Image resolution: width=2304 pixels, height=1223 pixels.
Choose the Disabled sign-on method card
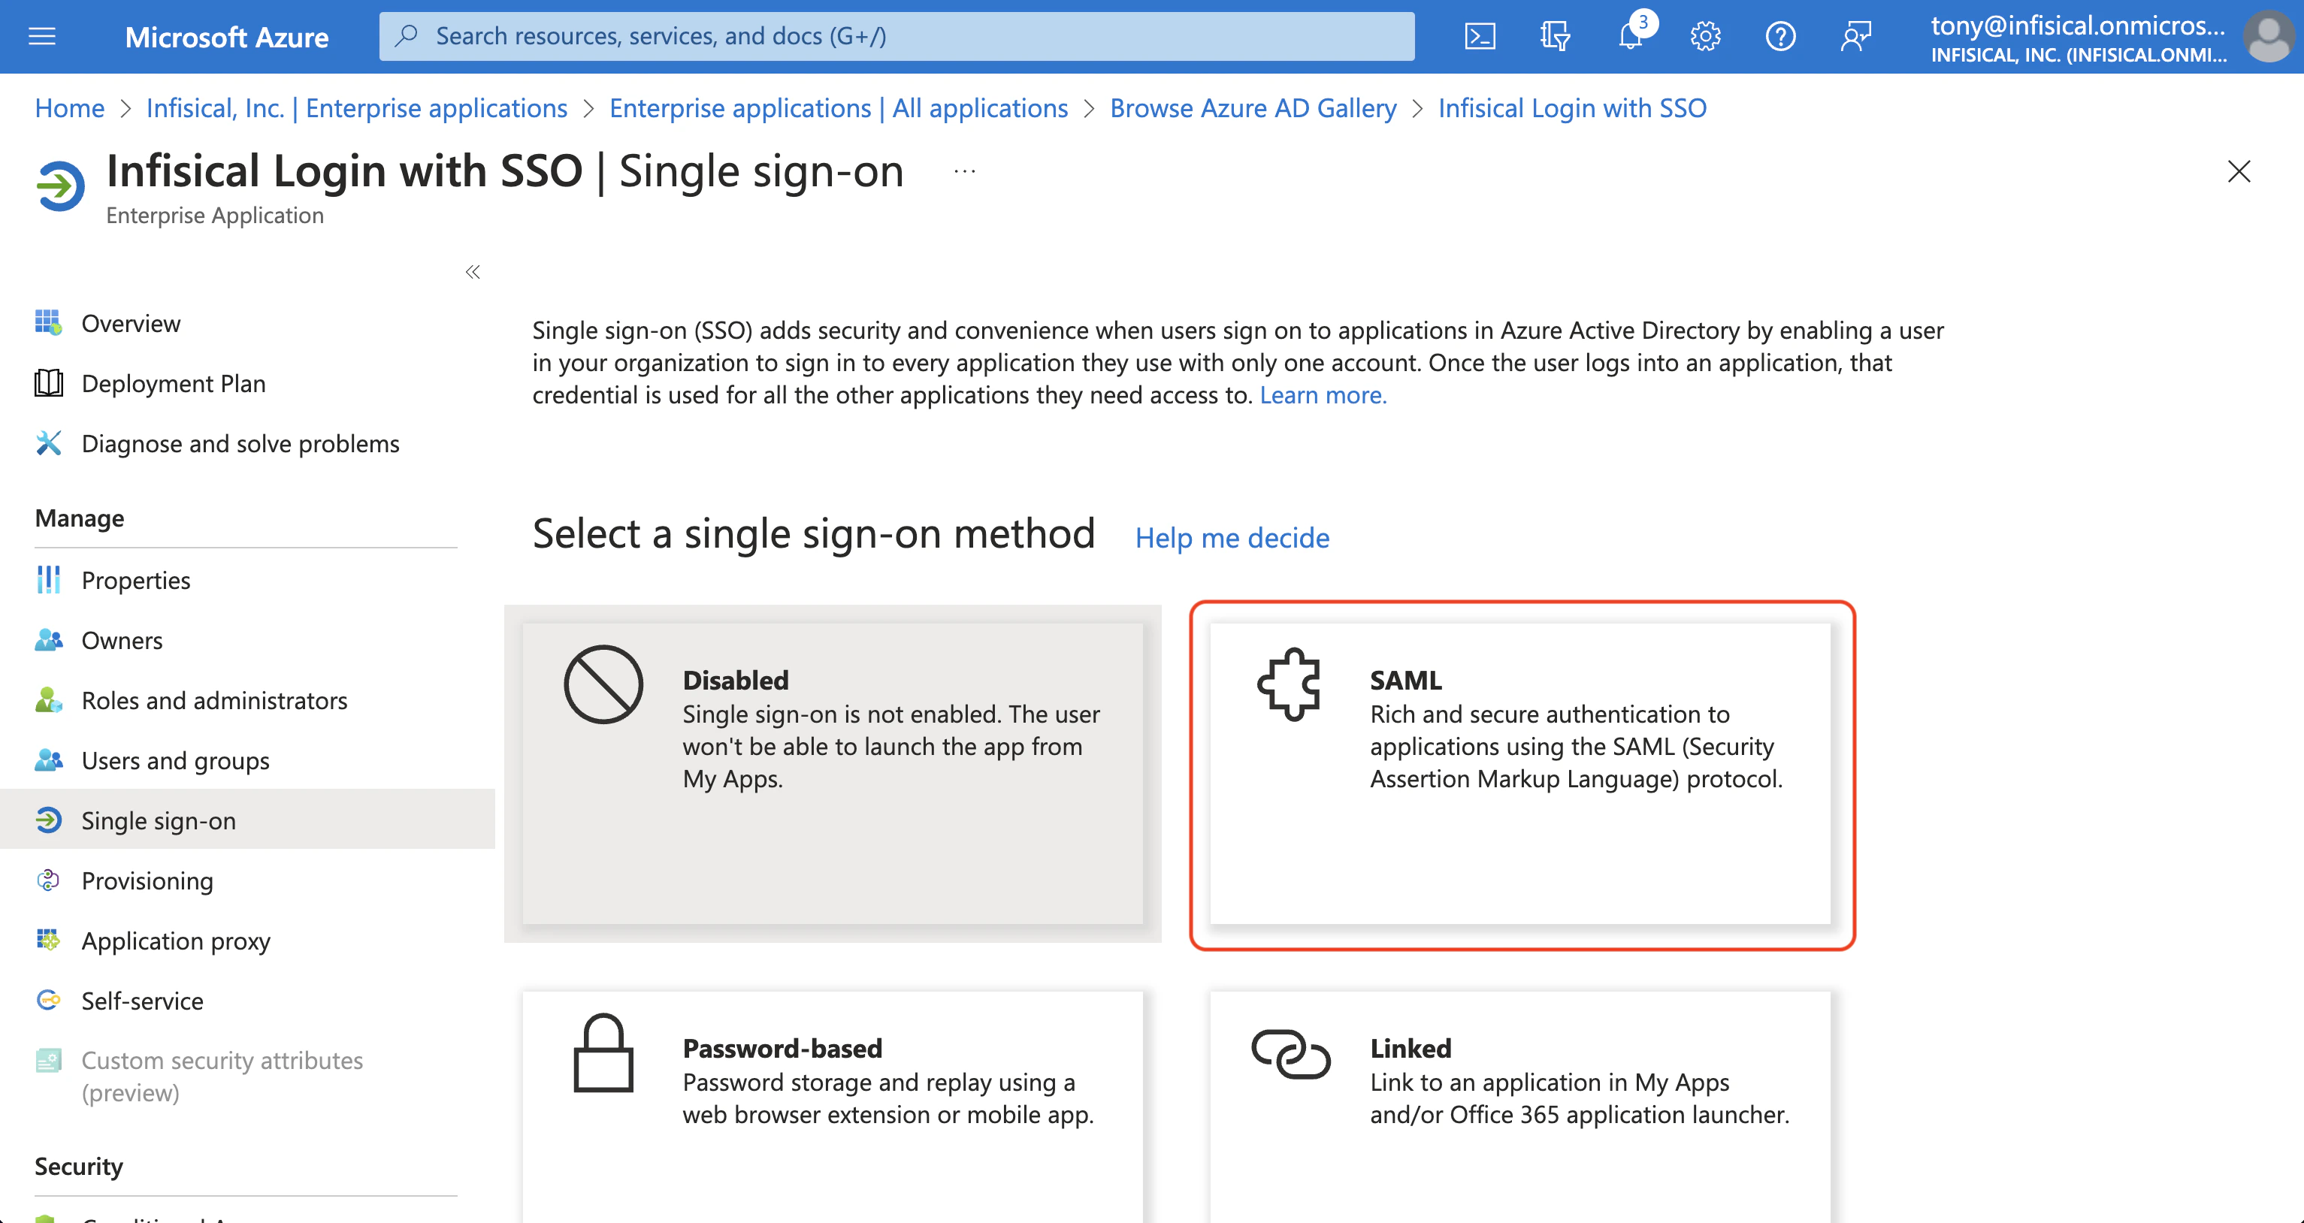pos(833,773)
